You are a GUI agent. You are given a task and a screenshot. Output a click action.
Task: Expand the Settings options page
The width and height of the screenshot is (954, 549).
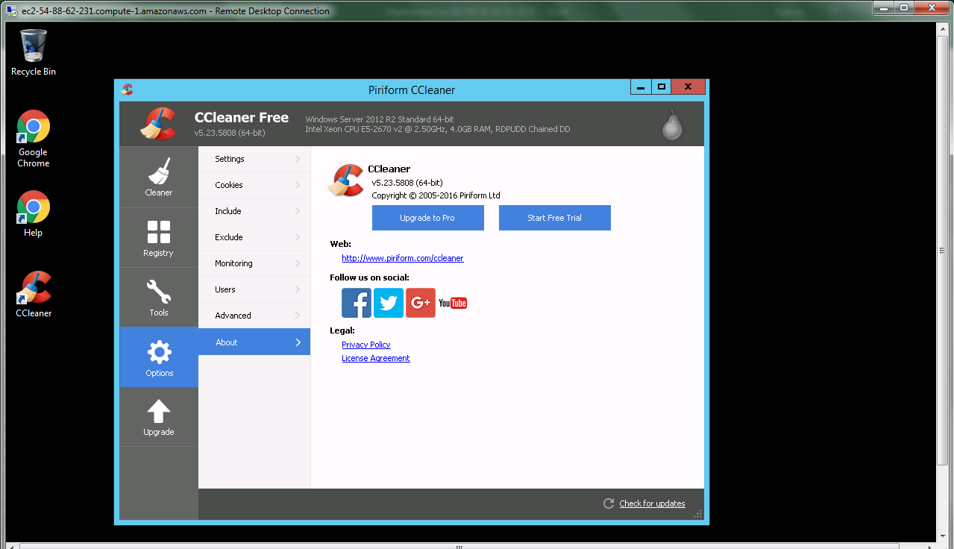[x=254, y=159]
